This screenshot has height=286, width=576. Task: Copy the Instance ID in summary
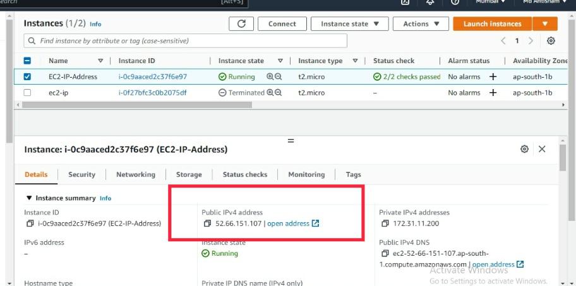point(30,223)
